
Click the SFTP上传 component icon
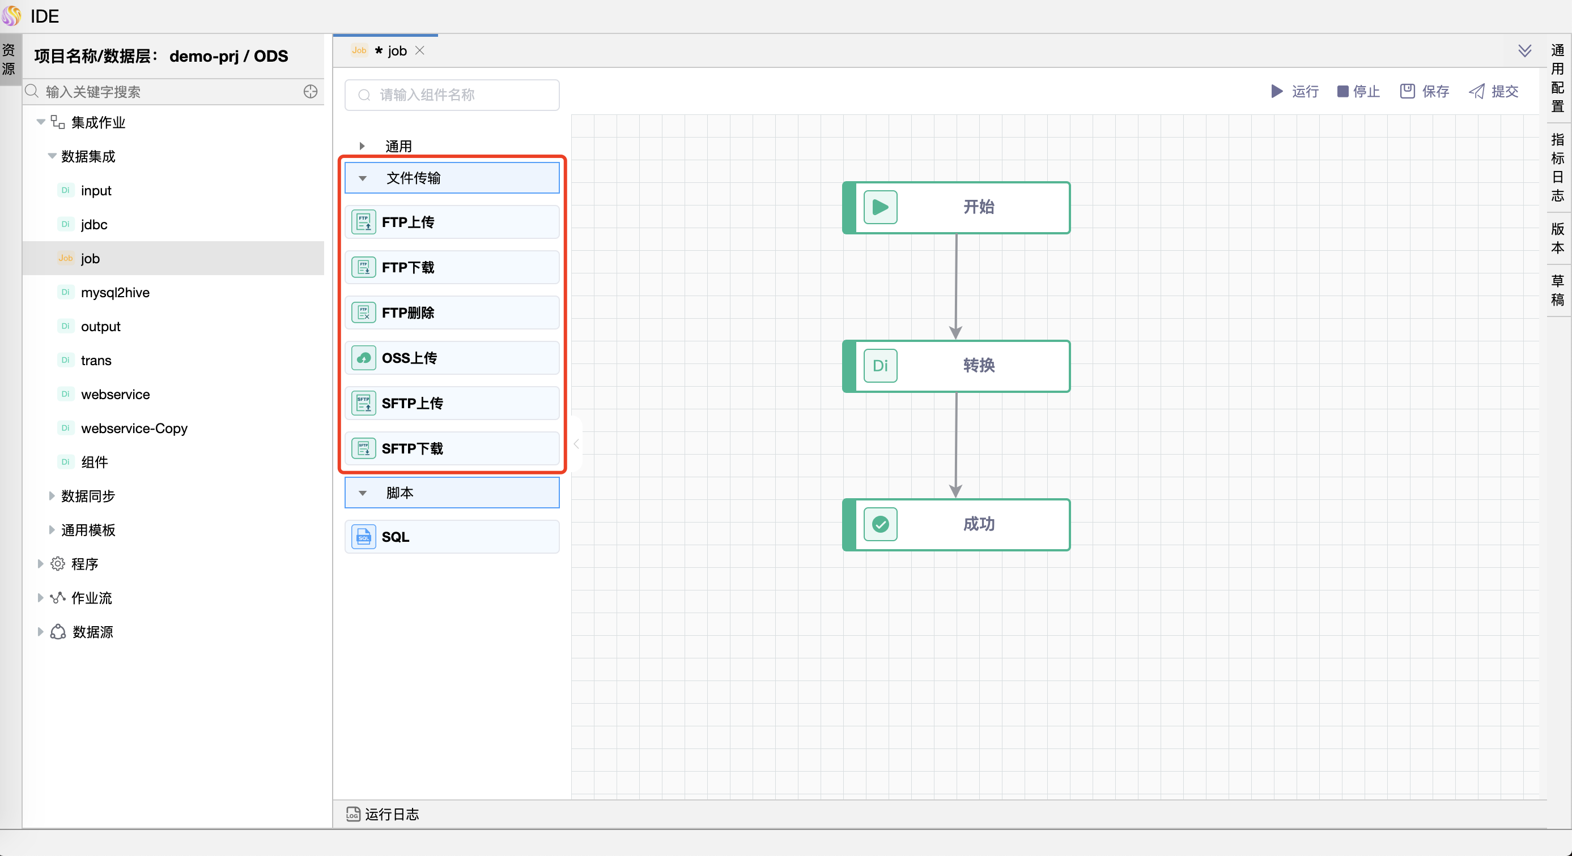[x=364, y=403]
